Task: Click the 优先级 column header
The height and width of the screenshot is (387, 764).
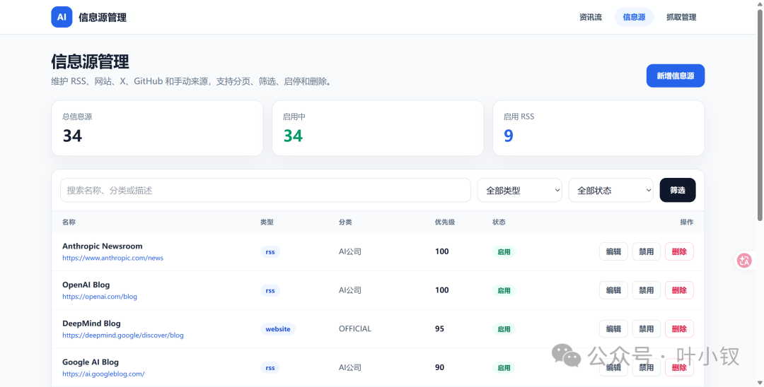Action: 445,222
